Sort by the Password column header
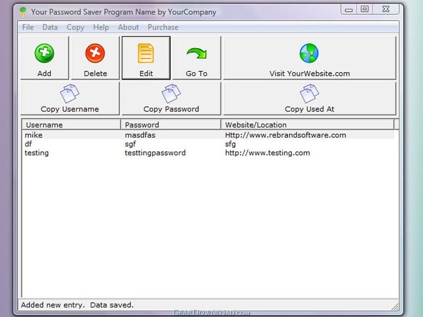 (x=171, y=125)
